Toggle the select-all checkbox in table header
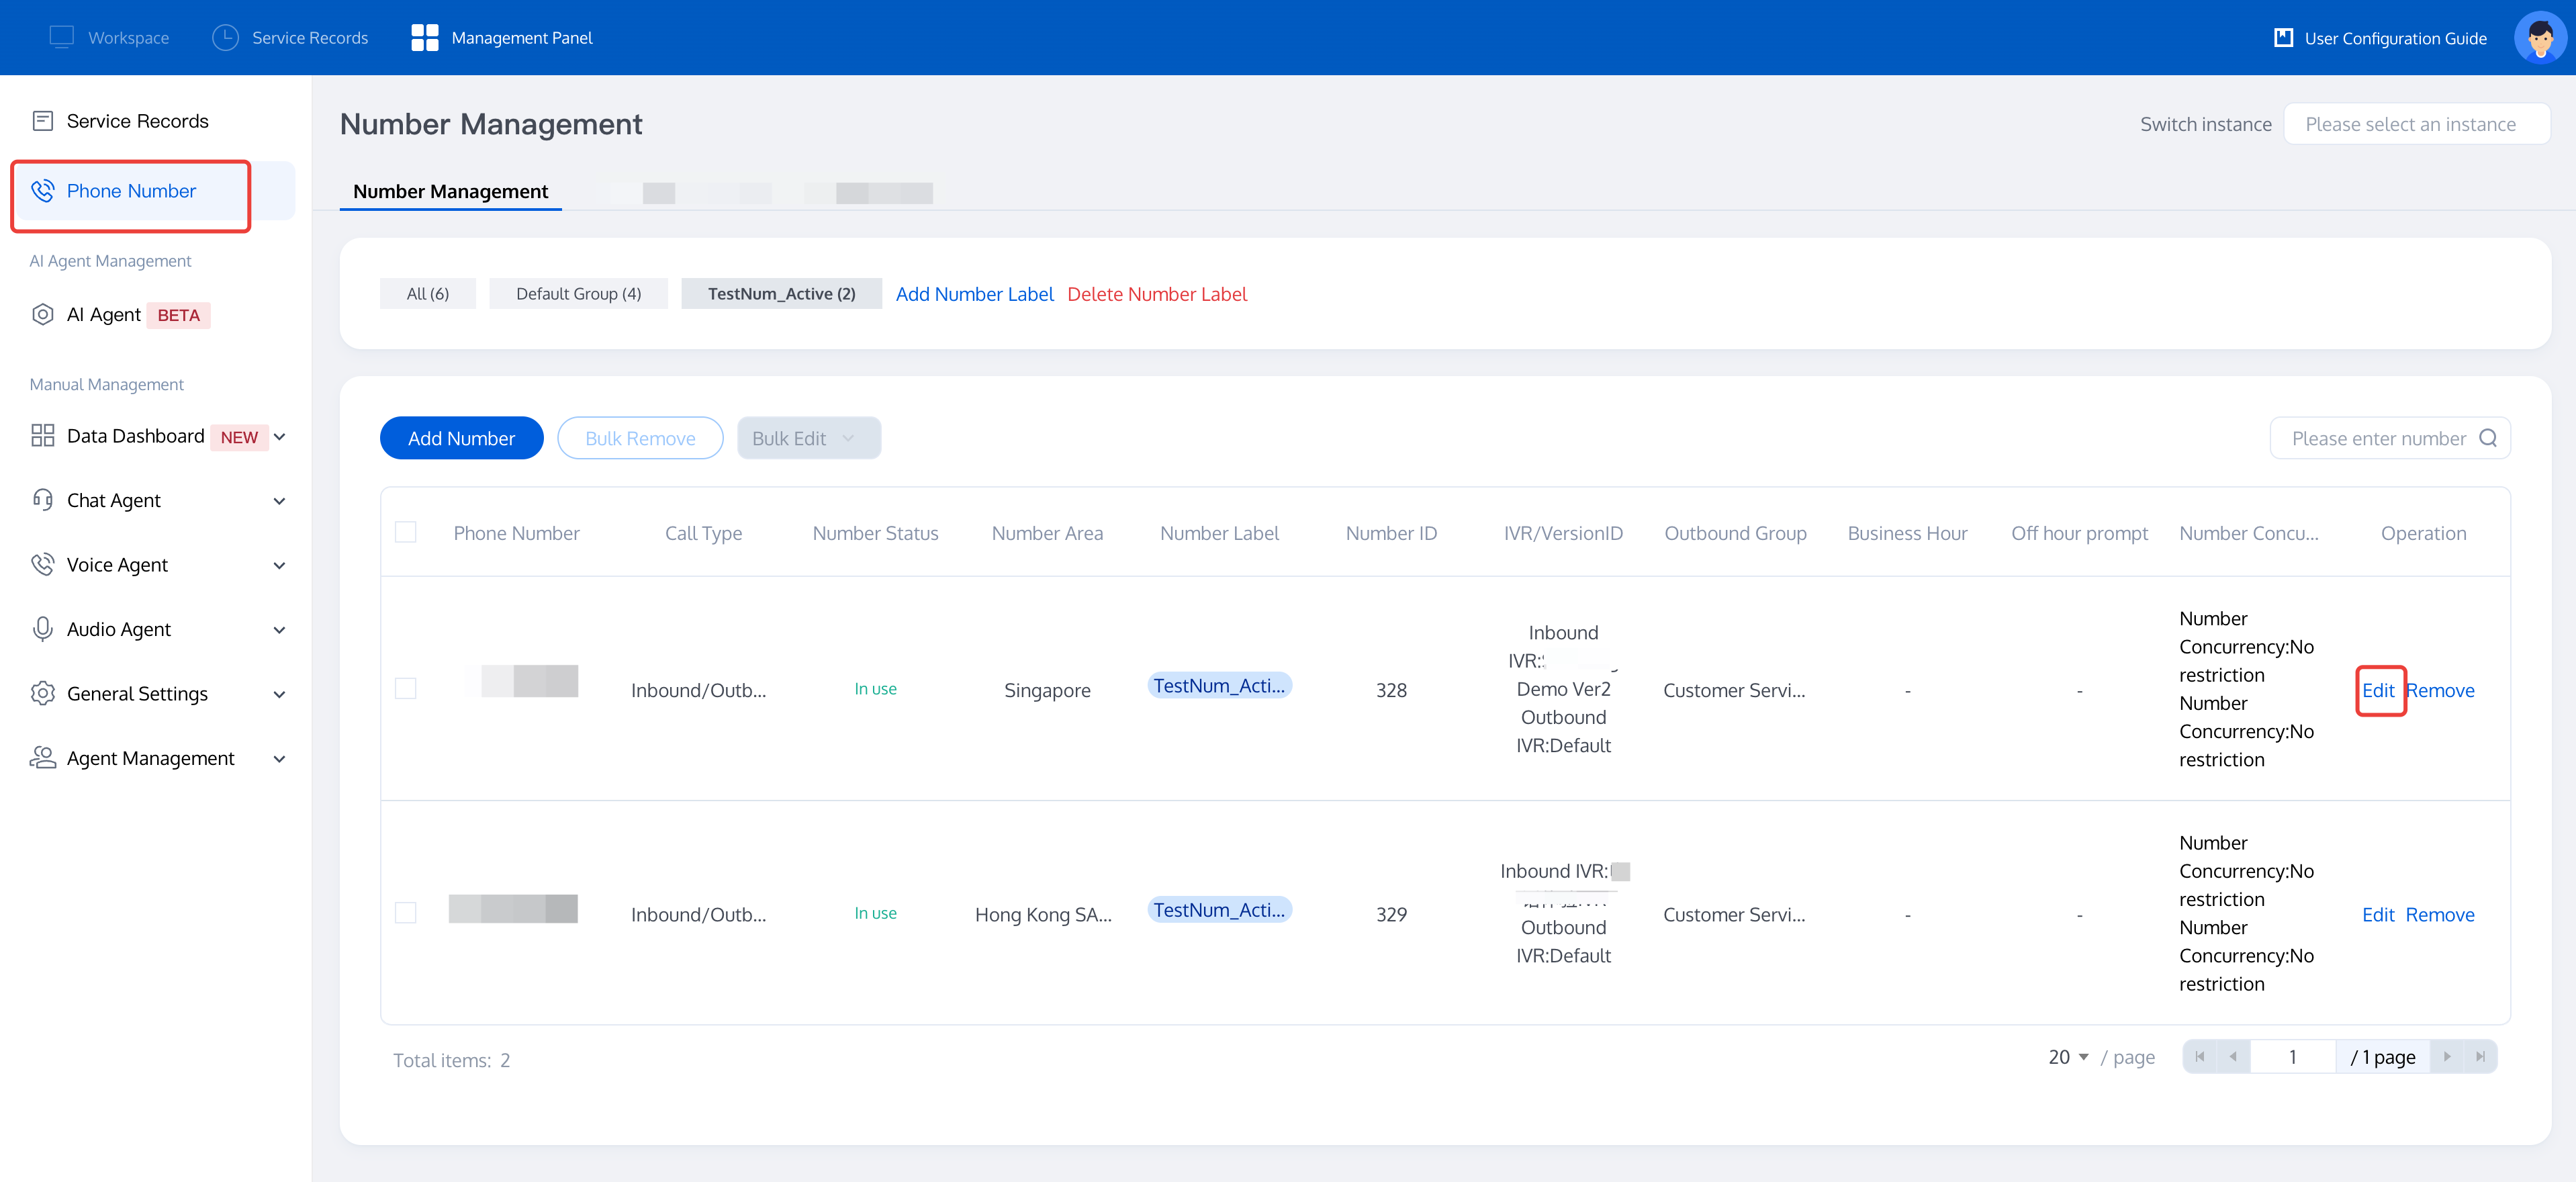Image resolution: width=2576 pixels, height=1182 pixels. tap(405, 532)
